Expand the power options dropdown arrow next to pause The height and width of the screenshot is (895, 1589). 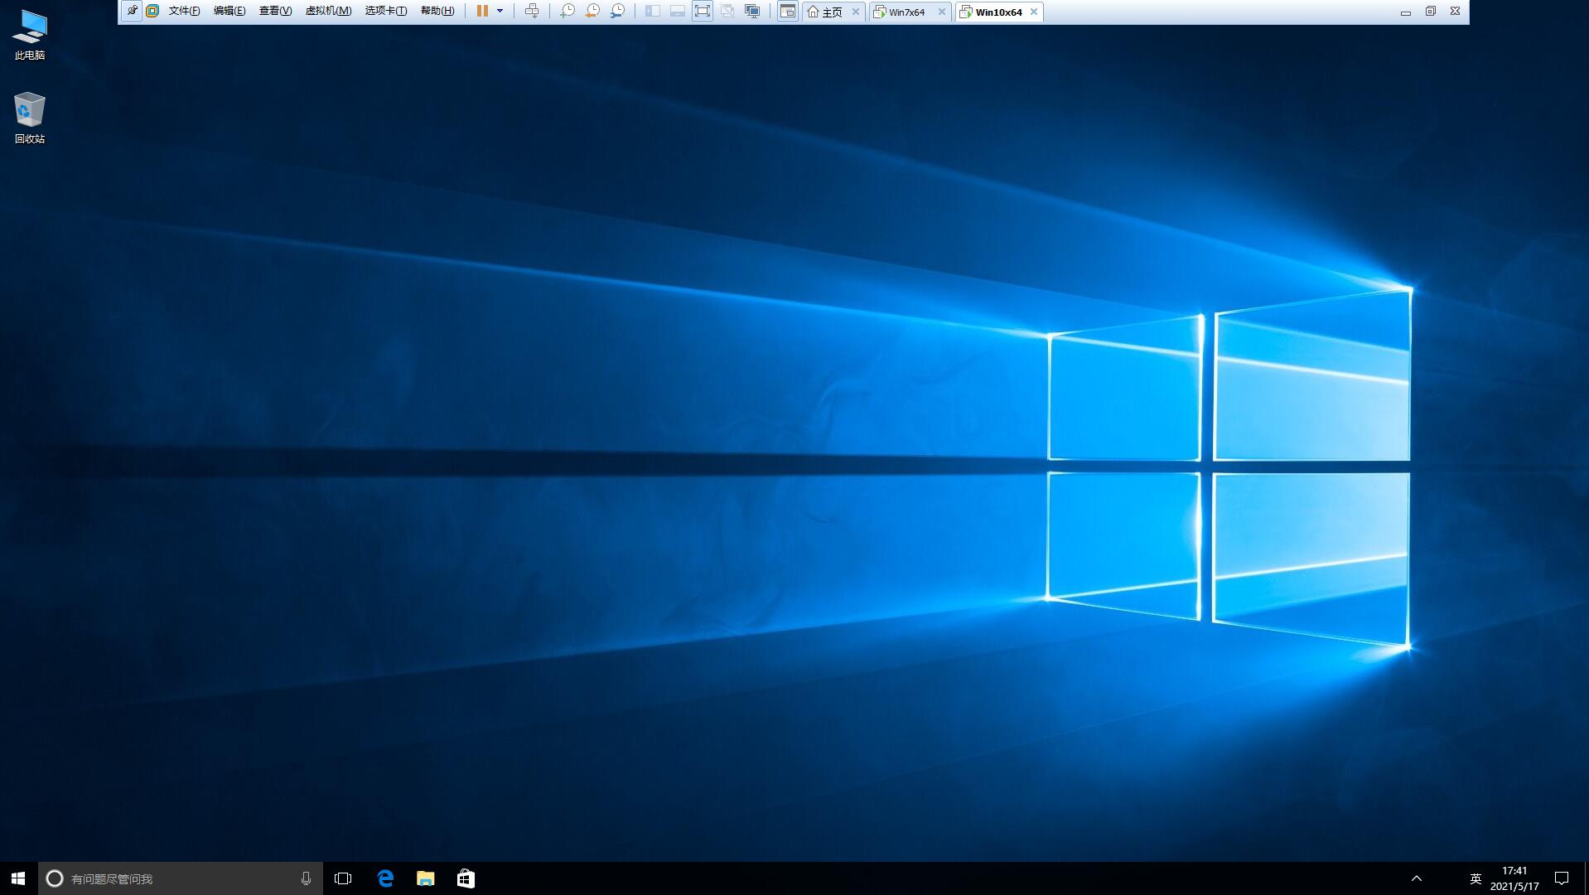point(500,11)
